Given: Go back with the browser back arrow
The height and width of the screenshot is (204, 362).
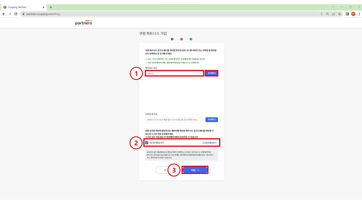Looking at the screenshot, I should 4,14.
